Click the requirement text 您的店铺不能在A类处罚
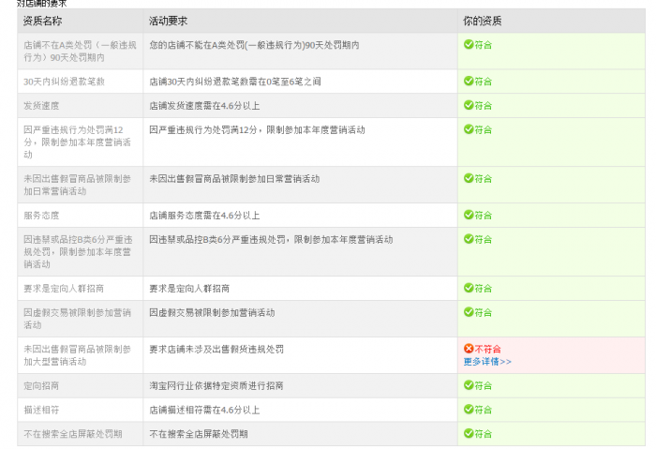 click(x=254, y=45)
